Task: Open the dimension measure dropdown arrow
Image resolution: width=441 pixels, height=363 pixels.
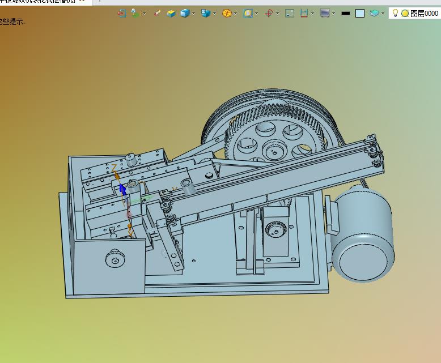Action: pos(312,13)
